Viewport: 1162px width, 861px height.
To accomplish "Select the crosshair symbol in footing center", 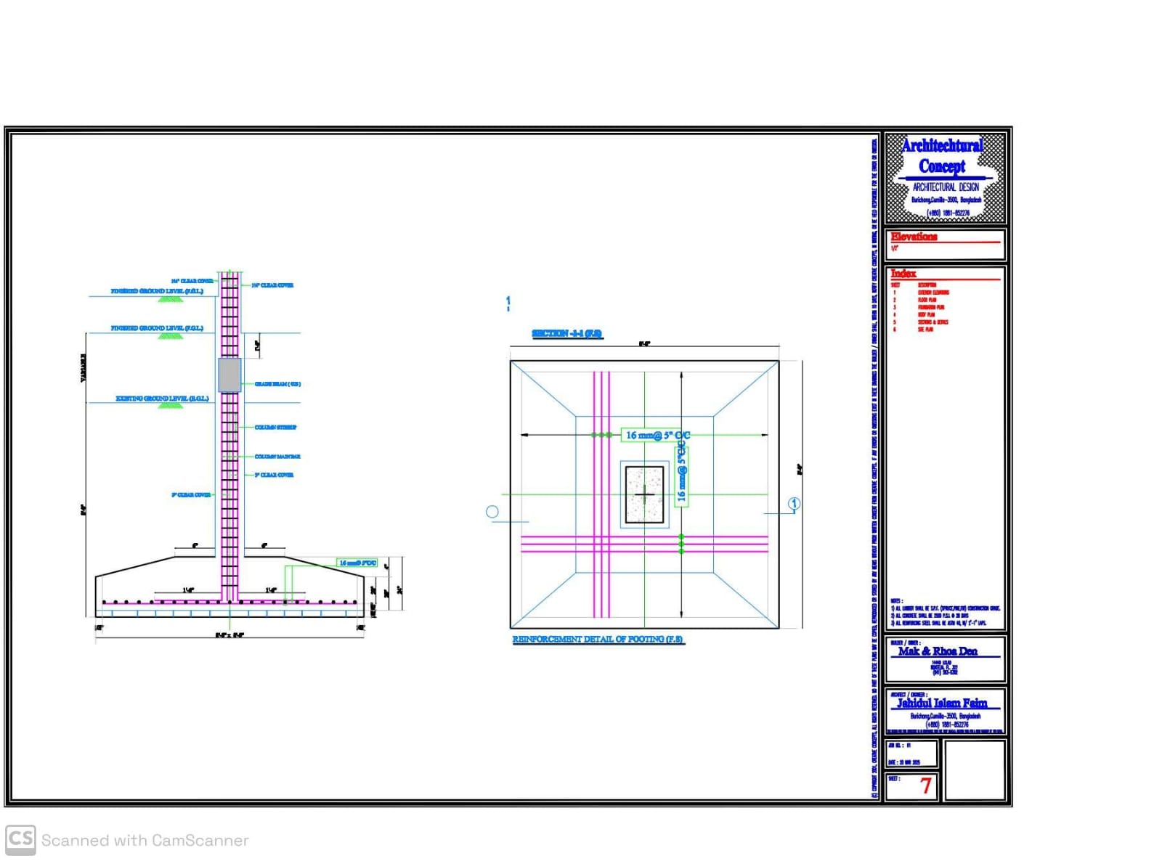I will point(643,494).
